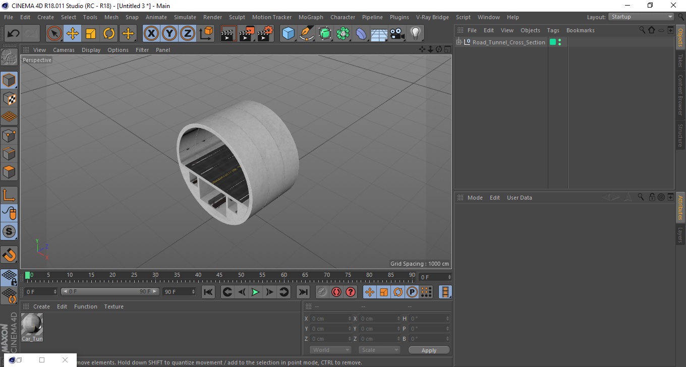Toggle X axis lock

[151, 34]
